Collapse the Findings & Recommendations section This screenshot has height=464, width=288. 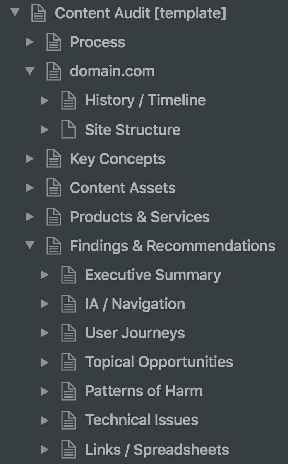click(30, 245)
